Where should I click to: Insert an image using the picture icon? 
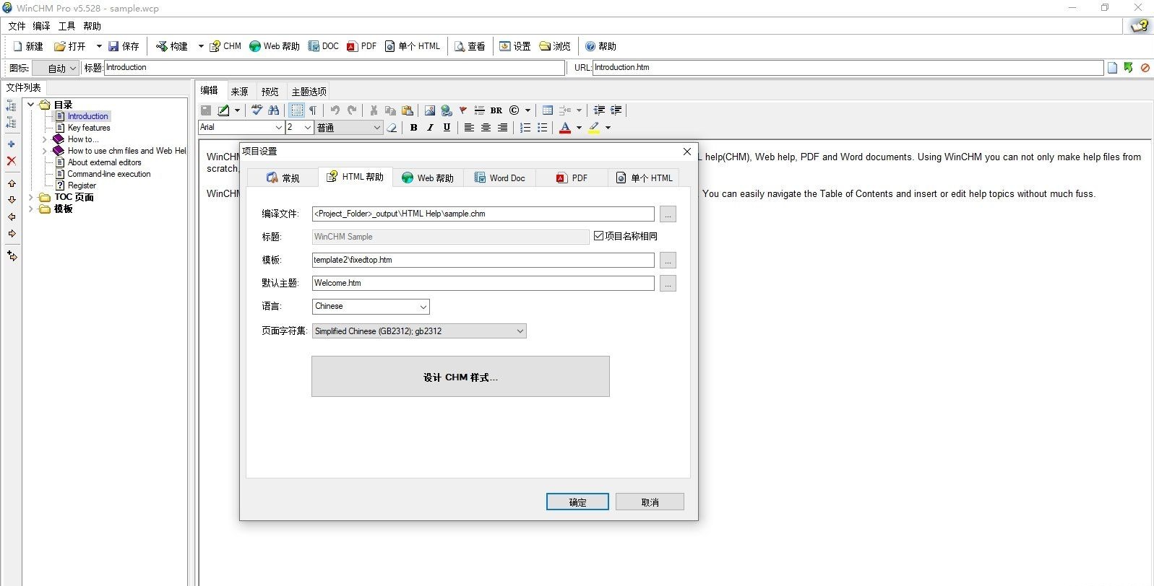pyautogui.click(x=430, y=110)
